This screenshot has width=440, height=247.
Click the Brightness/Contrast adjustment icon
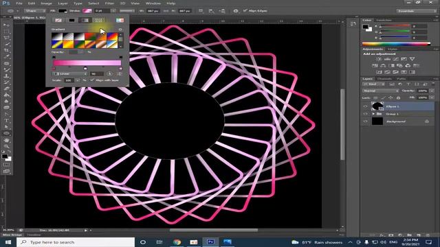[379, 59]
